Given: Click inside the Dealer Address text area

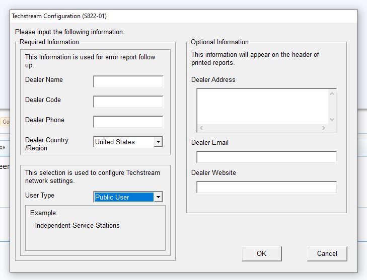Looking at the screenshot, I should click(263, 107).
